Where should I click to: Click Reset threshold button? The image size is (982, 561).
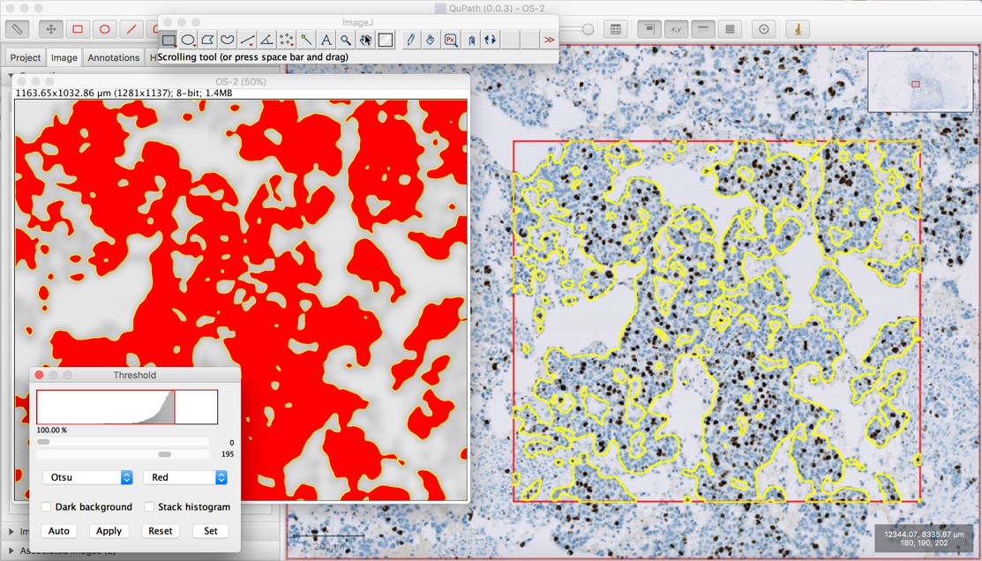point(161,531)
